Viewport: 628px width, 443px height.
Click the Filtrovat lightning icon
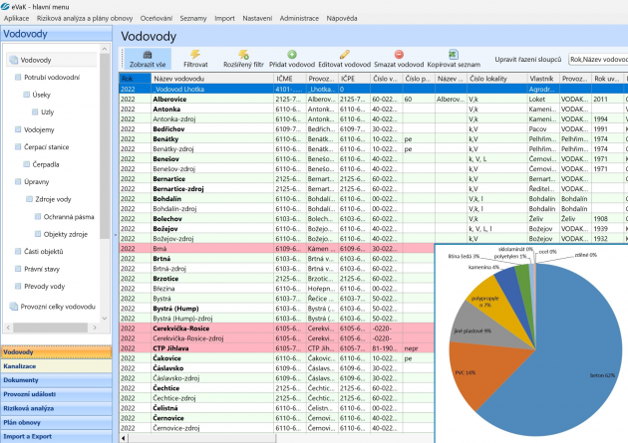pos(195,54)
